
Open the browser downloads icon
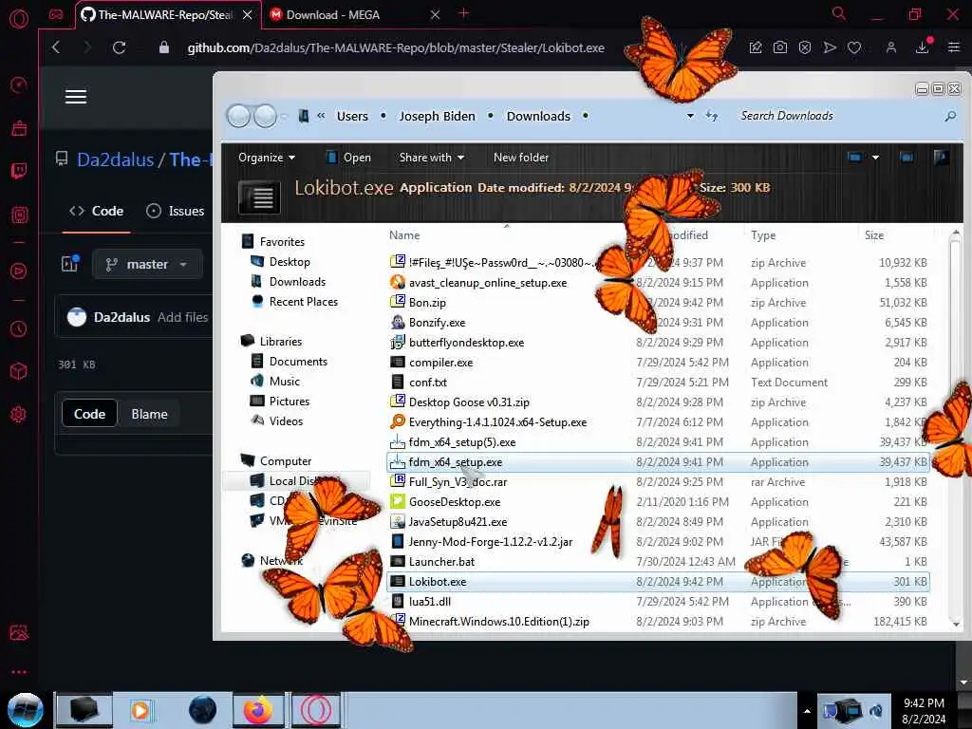tap(923, 47)
